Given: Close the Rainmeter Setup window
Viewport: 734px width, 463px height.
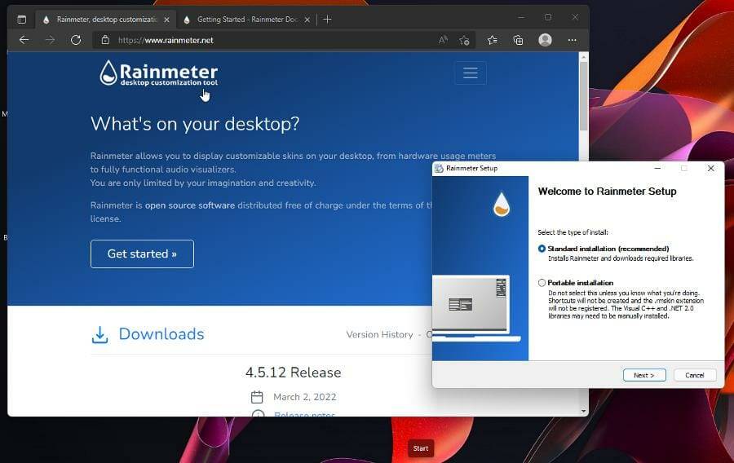Looking at the screenshot, I should tap(710, 169).
